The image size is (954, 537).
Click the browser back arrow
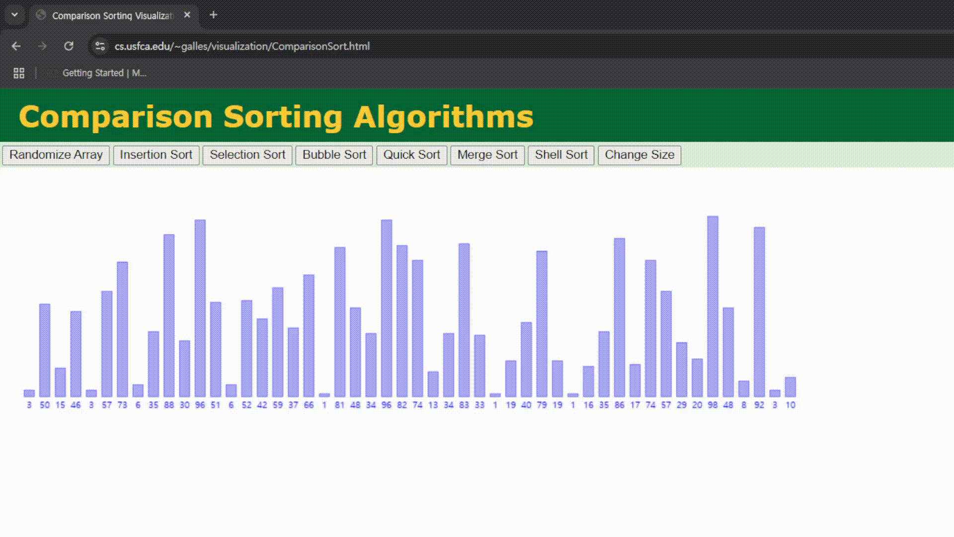point(16,46)
